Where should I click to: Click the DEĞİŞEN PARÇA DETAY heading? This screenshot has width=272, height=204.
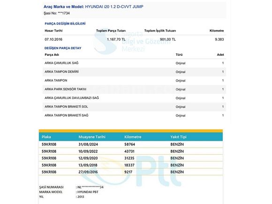pyautogui.click(x=63, y=48)
